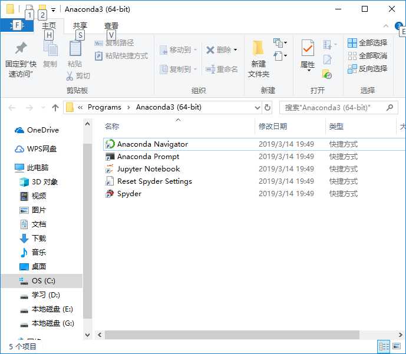The image size is (406, 354).
Task: Open 3D Objects folder
Action: tap(38, 182)
